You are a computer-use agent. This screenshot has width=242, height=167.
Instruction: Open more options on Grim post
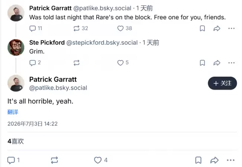pos(231,63)
